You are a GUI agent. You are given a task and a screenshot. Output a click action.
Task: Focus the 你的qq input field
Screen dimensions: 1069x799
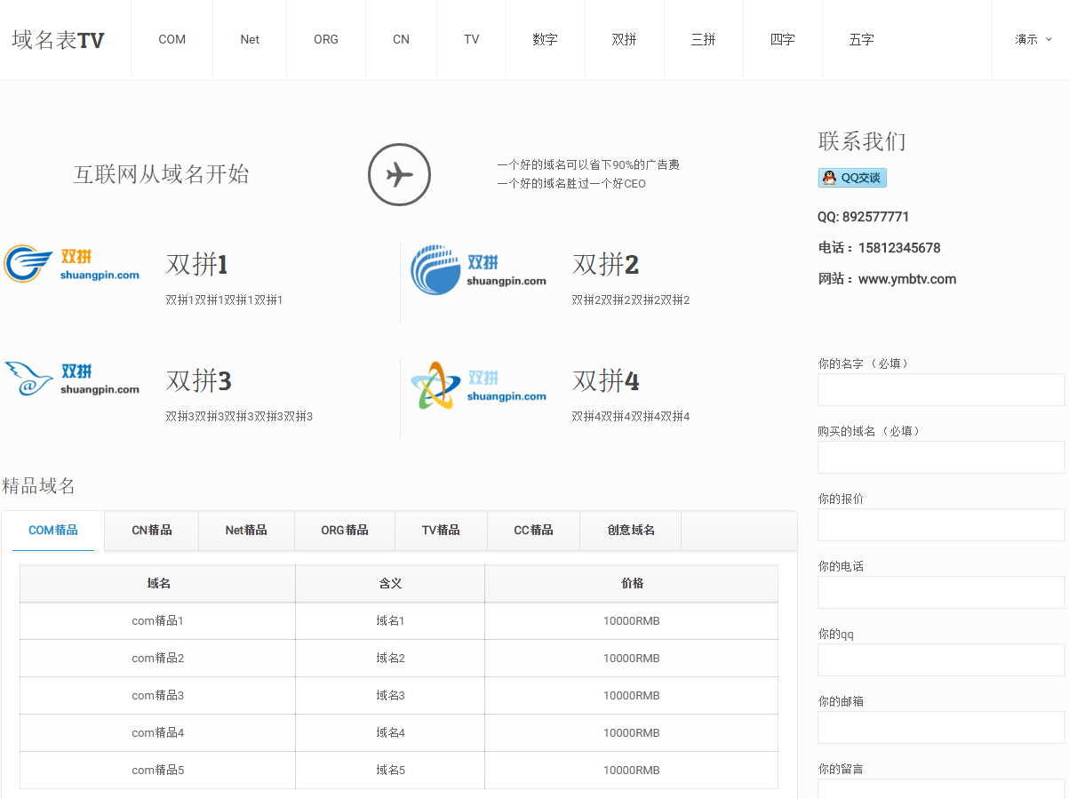(941, 660)
